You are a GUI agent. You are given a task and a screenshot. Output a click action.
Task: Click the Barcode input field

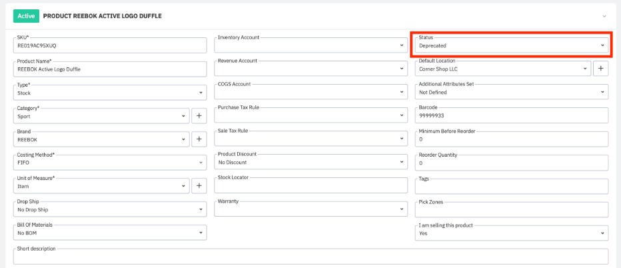point(510,115)
